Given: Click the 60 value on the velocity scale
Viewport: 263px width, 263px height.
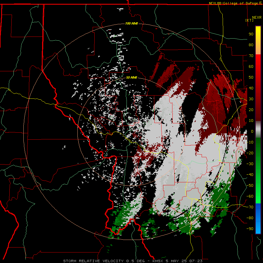Looking at the screenshot, I should (x=251, y=66).
